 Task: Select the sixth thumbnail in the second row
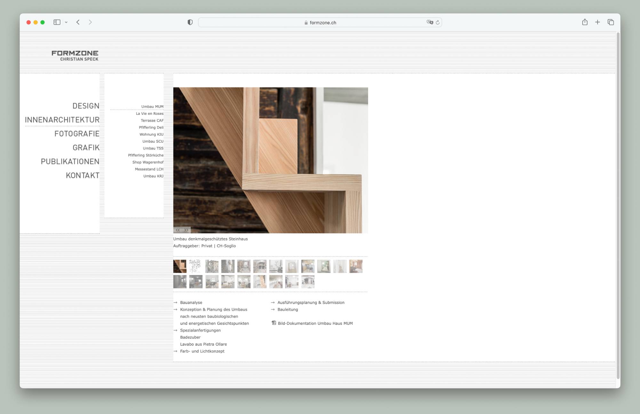coord(260,282)
